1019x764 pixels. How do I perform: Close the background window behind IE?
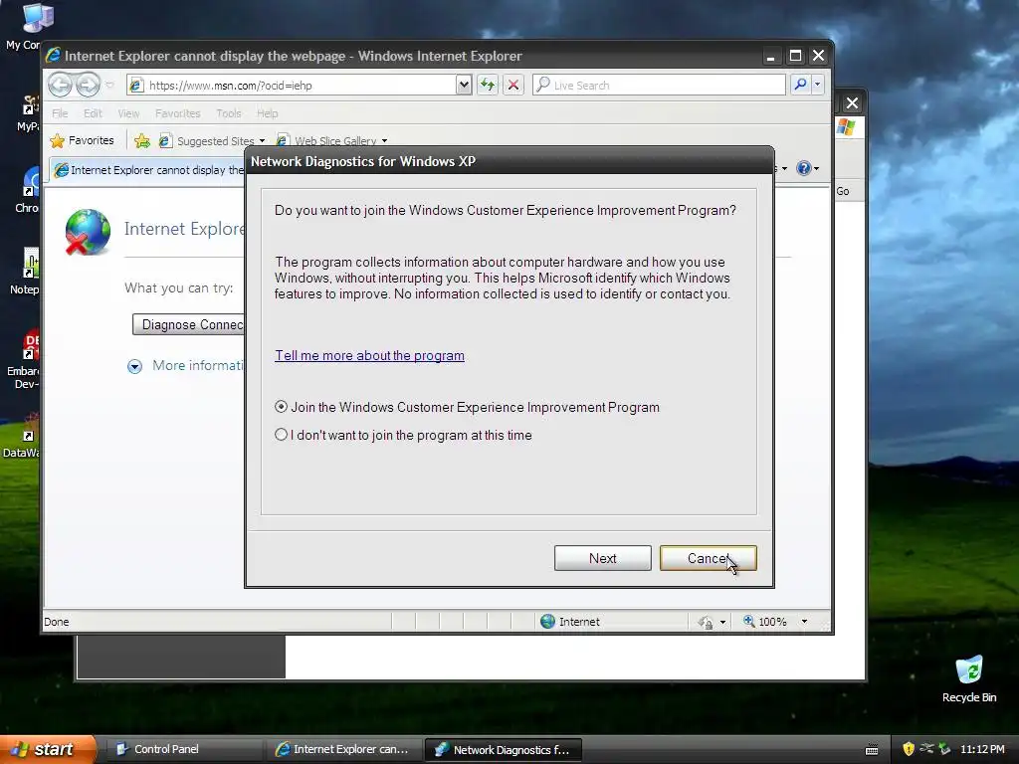[x=852, y=102]
